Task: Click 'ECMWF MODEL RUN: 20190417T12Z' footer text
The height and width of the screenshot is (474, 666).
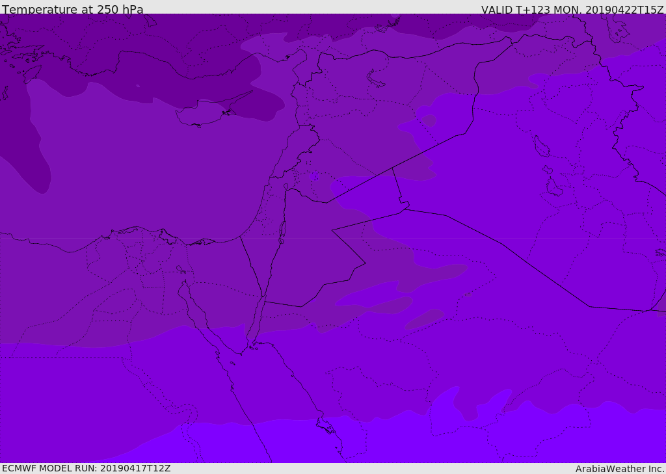Action: [x=87, y=468]
